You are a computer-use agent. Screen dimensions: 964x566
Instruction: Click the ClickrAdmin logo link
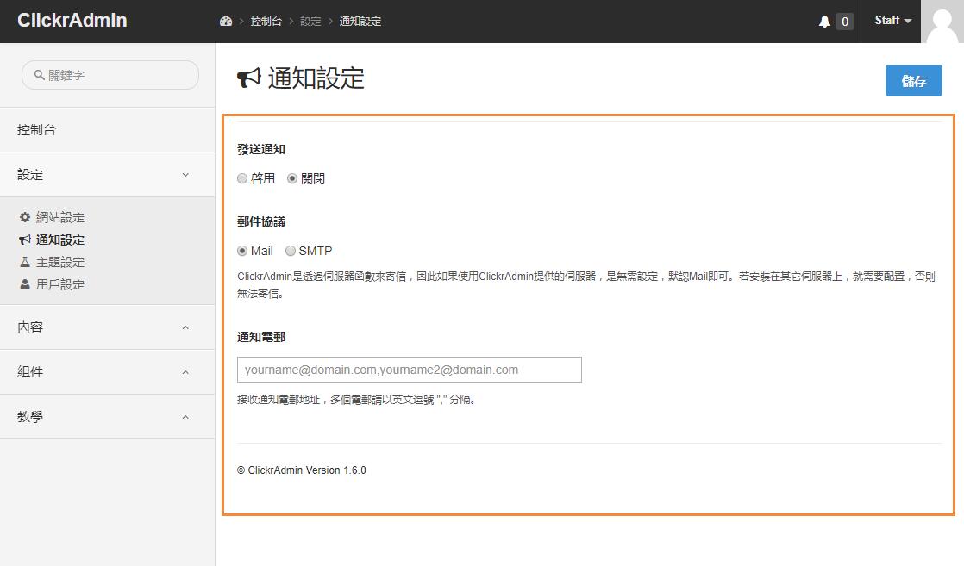pyautogui.click(x=72, y=21)
